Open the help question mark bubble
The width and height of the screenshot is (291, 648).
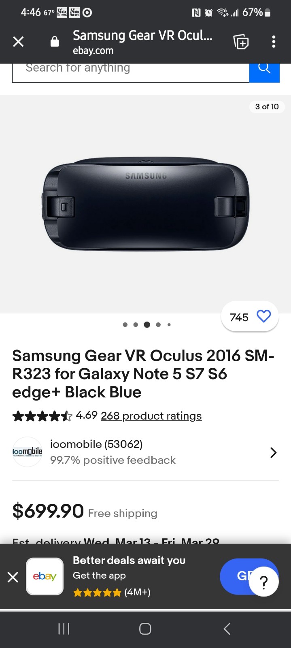click(263, 582)
